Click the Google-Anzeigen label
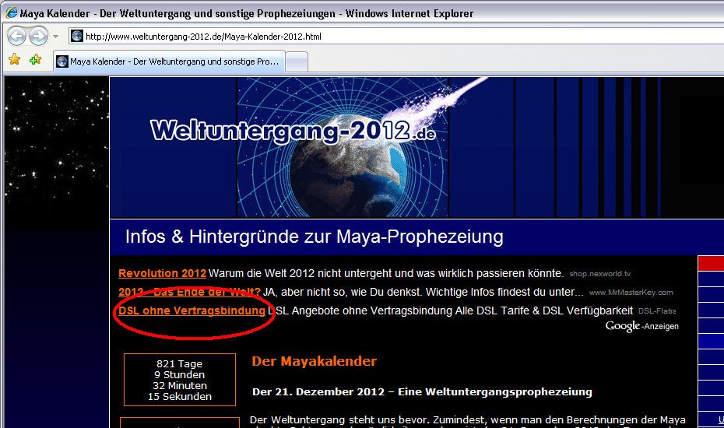Screen dimensions: 724x428 point(641,326)
